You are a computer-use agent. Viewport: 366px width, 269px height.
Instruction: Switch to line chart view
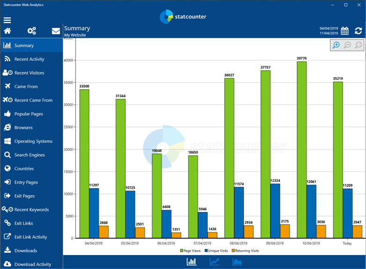pyautogui.click(x=214, y=262)
